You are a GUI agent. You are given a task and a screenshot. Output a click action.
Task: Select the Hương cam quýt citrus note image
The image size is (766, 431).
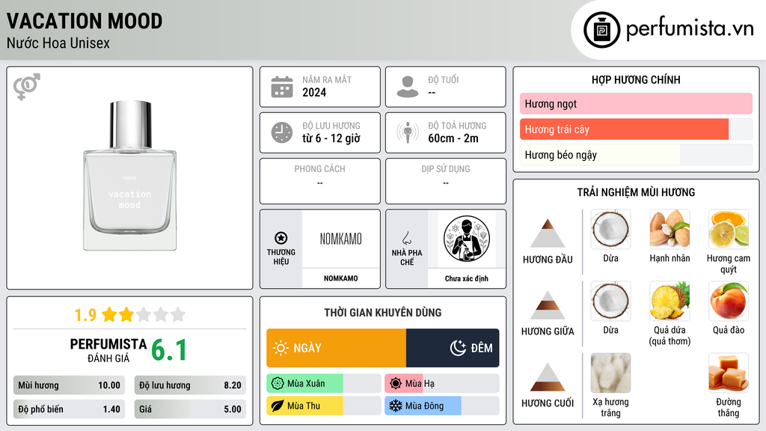[729, 229]
